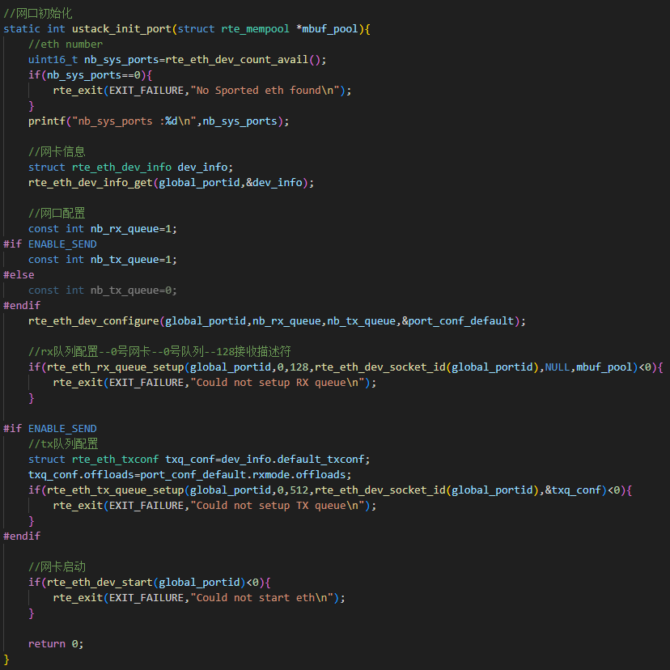Select the call "rte_eth_tx_queue_setup"
The width and height of the screenshot is (670, 670).
[116, 490]
